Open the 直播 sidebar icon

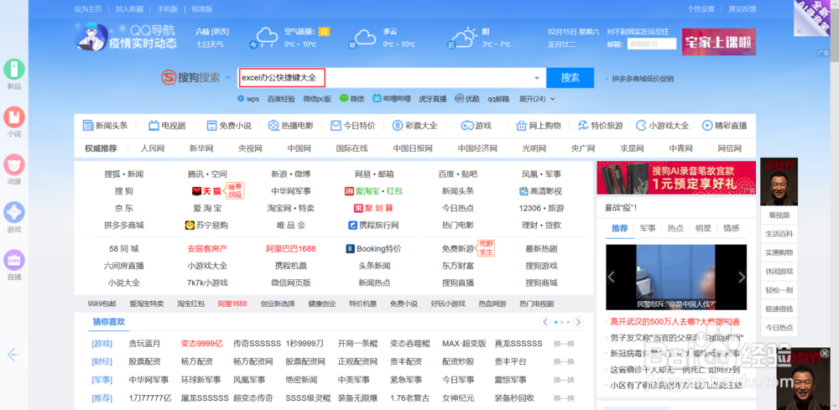click(14, 260)
